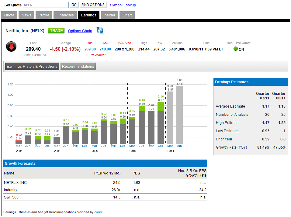Click the 'Last' price 209.40
The height and width of the screenshot is (217, 291).
tap(33, 49)
